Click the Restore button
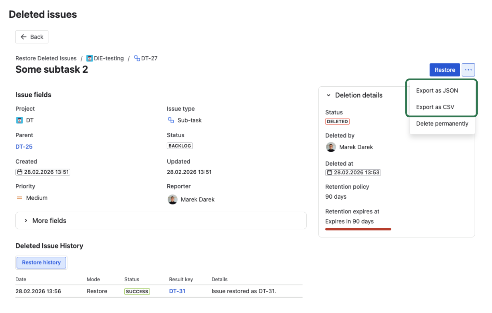 (445, 70)
